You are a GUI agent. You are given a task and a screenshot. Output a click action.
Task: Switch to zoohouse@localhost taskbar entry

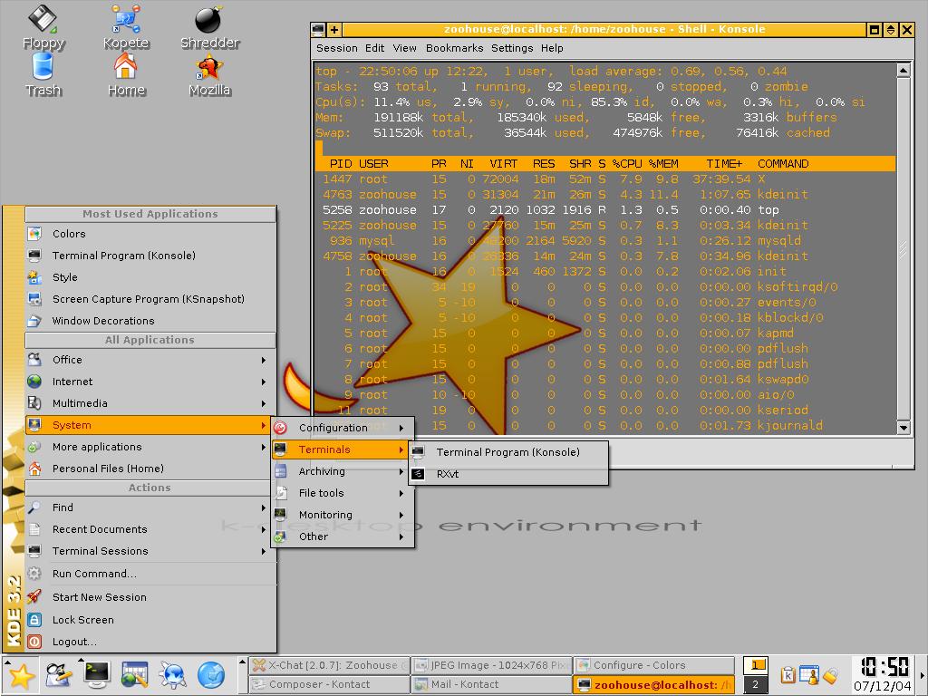(653, 685)
